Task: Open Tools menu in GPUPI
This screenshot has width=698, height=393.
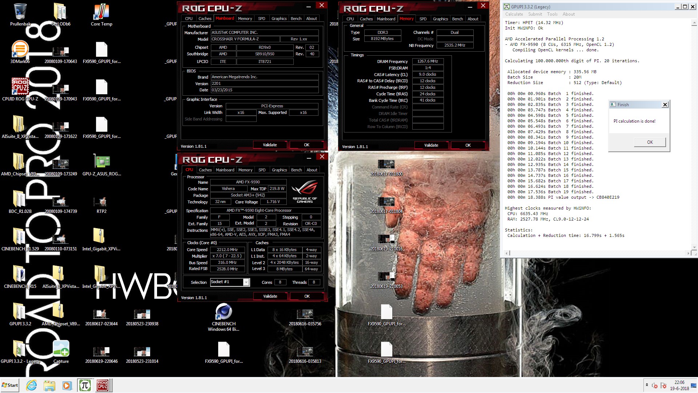Action: (x=552, y=14)
